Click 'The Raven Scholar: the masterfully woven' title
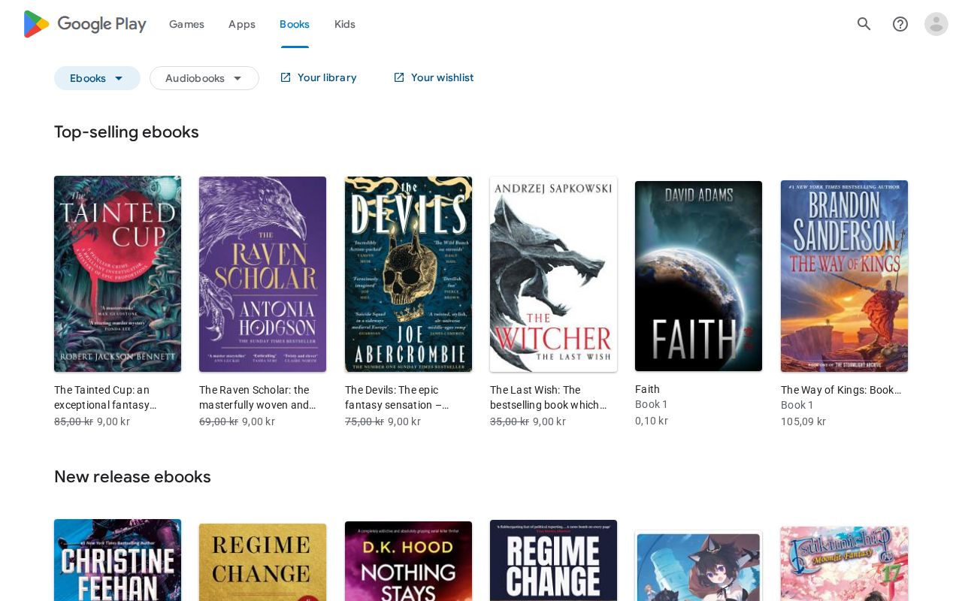This screenshot has height=601, width=962. click(x=258, y=397)
